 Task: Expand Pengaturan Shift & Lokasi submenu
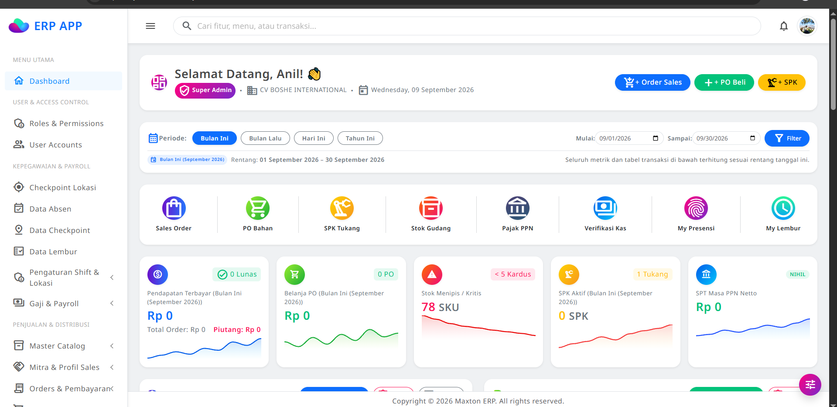tap(64, 278)
